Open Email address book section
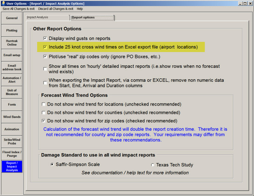 coord(12,68)
